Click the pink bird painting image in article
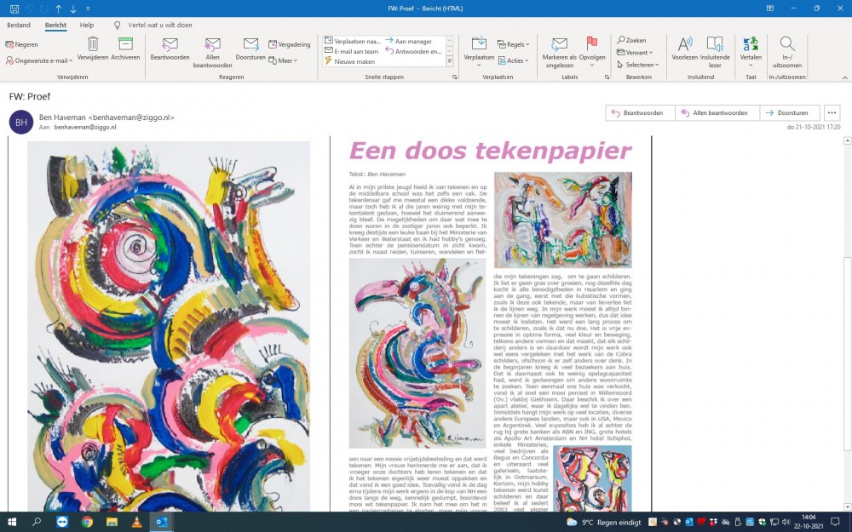Screen dimensions: 852x532 click(x=417, y=353)
